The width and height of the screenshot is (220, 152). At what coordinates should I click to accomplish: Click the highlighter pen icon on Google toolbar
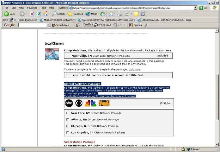146,25
